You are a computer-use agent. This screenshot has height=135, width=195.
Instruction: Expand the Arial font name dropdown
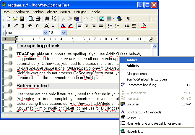pyautogui.click(x=45, y=33)
